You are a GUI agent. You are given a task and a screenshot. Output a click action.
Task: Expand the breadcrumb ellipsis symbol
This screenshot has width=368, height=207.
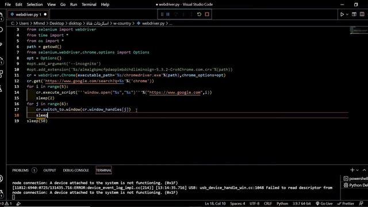(x=171, y=23)
